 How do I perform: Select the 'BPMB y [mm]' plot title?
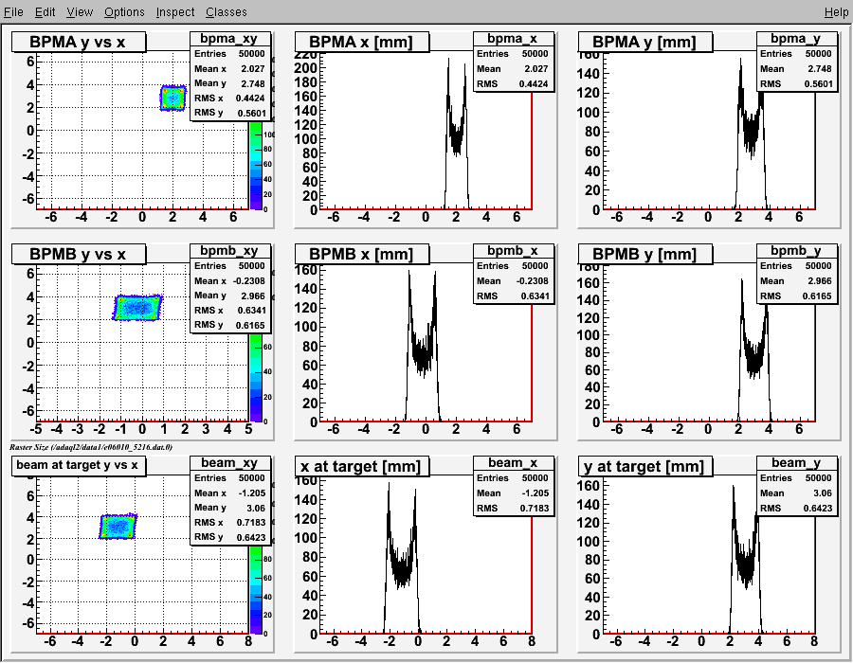(x=644, y=254)
